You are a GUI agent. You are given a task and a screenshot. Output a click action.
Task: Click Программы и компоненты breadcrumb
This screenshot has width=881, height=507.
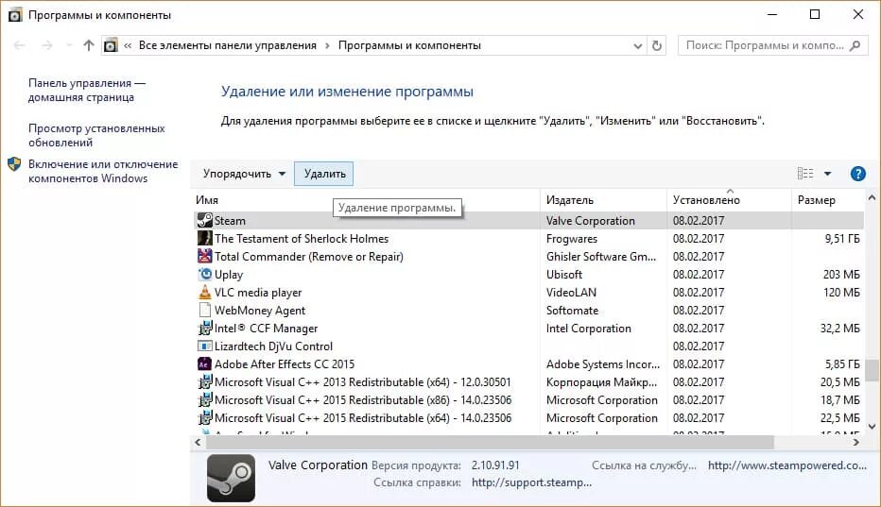coord(409,45)
